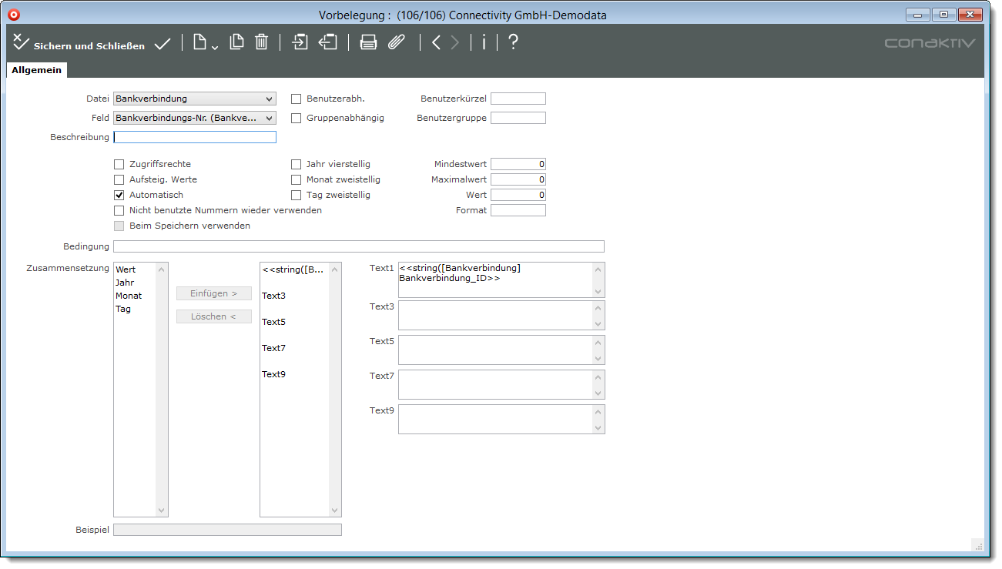Tick the Jahr vierstellig checkbox
The height and width of the screenshot is (569, 1002).
pos(296,164)
